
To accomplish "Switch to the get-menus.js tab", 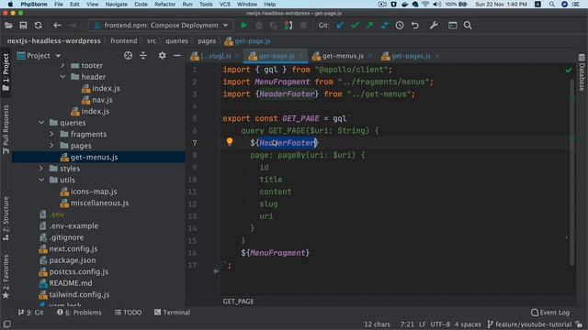I will pos(343,56).
